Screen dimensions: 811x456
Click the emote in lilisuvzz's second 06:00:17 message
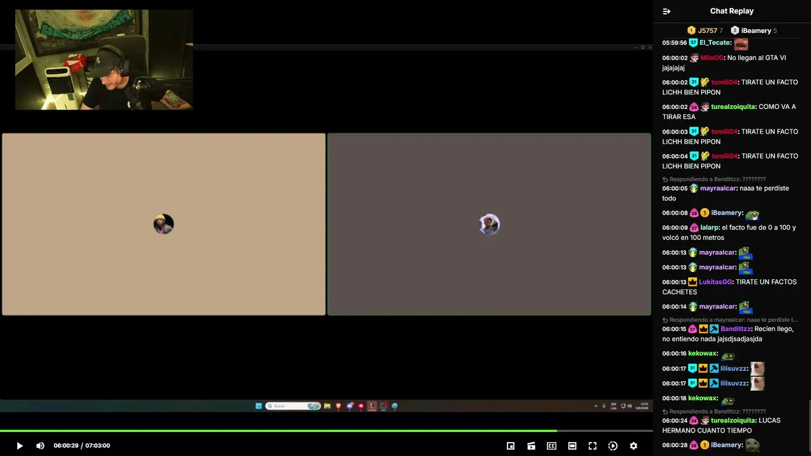757,383
